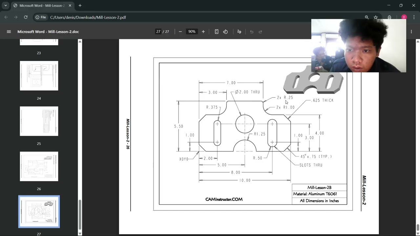
Task: Click the Redo arrow in PDF toolbar
Action: coord(261,32)
